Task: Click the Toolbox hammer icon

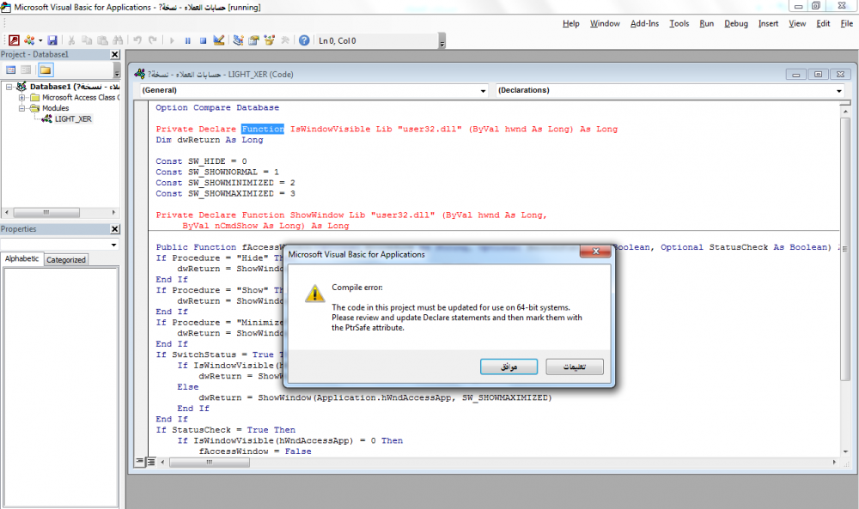Action: [285, 40]
